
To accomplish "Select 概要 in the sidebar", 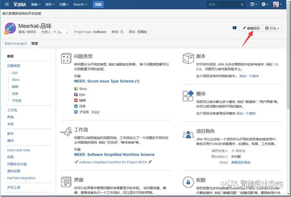I will (x=11, y=56).
